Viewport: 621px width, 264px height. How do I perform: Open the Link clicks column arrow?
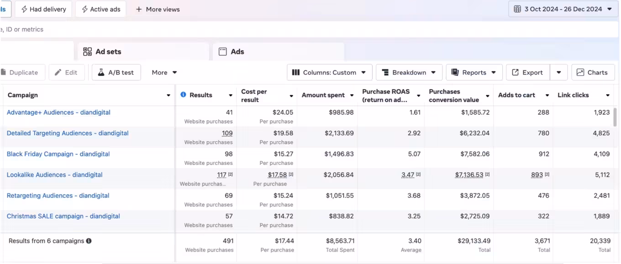pos(608,95)
